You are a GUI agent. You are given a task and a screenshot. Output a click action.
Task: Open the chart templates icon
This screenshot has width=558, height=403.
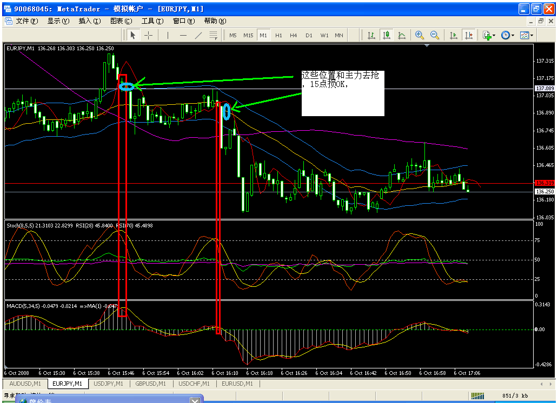(x=524, y=35)
